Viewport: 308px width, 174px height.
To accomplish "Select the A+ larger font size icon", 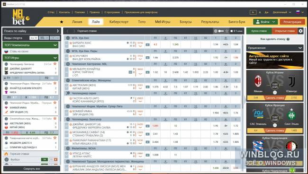I will (267, 12).
